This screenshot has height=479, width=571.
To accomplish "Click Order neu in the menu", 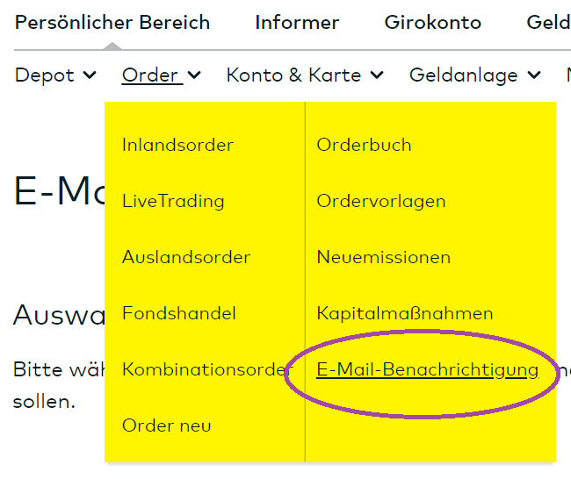I will pos(167,425).
